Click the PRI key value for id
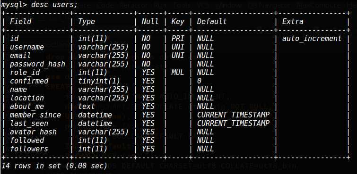The height and width of the screenshot is (174, 357). (178, 38)
